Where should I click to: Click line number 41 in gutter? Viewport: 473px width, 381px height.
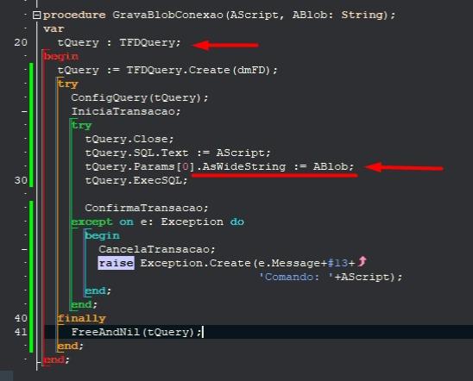21,332
